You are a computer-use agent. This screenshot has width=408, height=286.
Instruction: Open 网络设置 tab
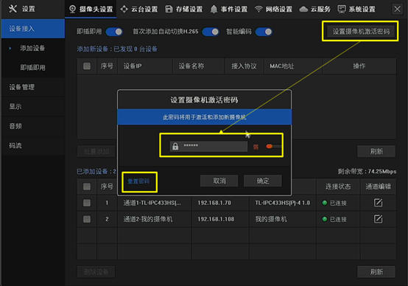click(x=273, y=9)
